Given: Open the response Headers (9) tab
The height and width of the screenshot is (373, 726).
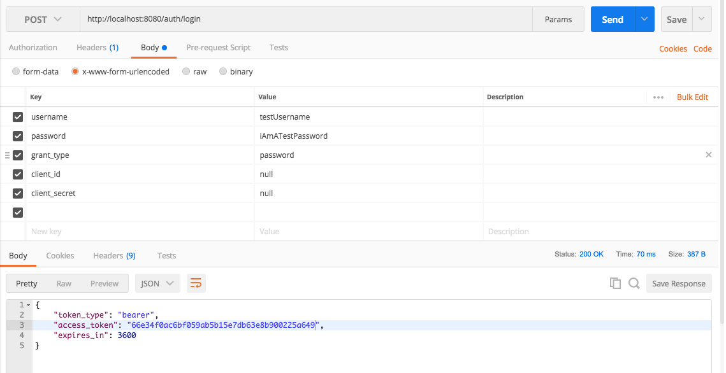Looking at the screenshot, I should click(x=114, y=256).
